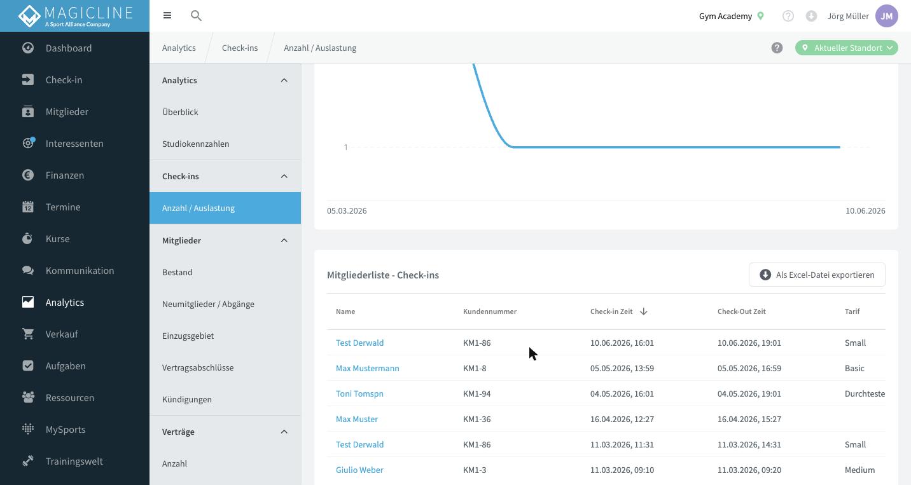
Task: Open the Trainingswelt dumbbell icon
Action: [28, 461]
